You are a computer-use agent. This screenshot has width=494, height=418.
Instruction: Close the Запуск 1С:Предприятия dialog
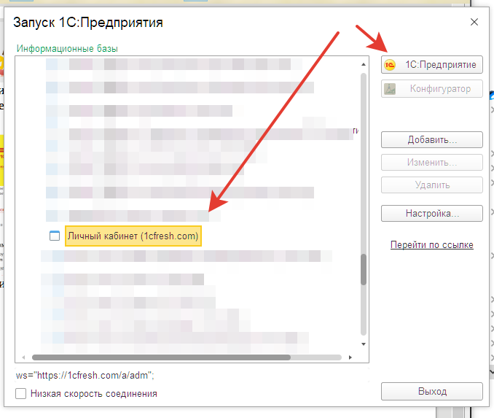coord(474,22)
